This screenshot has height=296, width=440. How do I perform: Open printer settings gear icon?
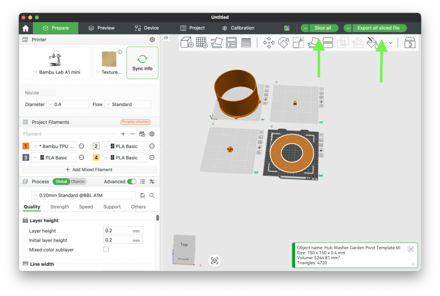tap(152, 39)
